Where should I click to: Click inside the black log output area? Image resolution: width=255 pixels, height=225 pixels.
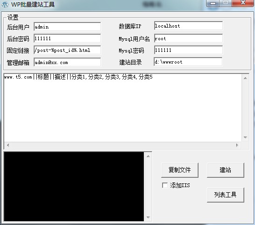click(74, 186)
